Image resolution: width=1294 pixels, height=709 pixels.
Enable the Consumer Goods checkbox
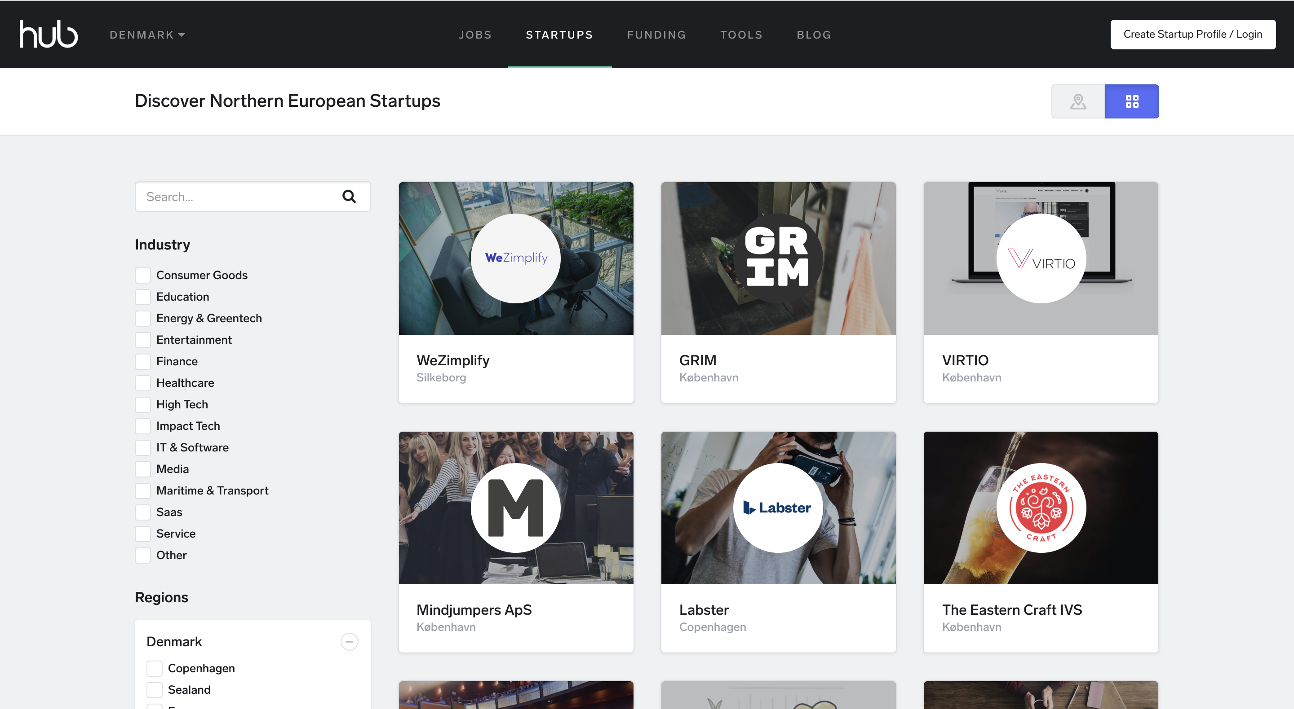click(143, 275)
